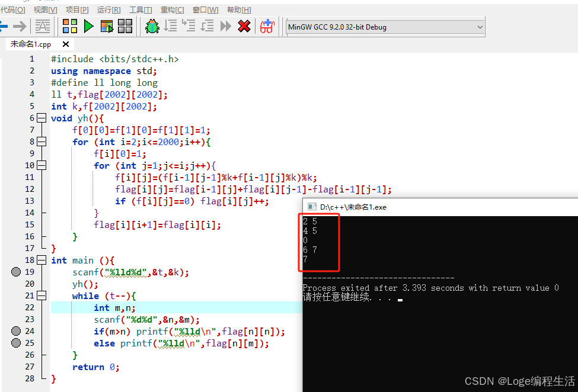Click the '2 5' console input line

coord(310,221)
